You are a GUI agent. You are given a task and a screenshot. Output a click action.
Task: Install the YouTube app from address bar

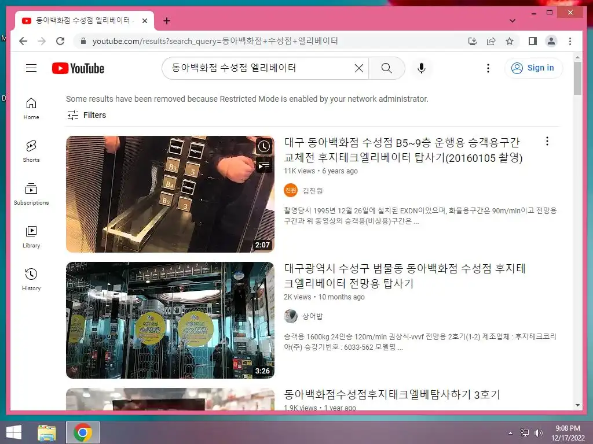pos(473,41)
